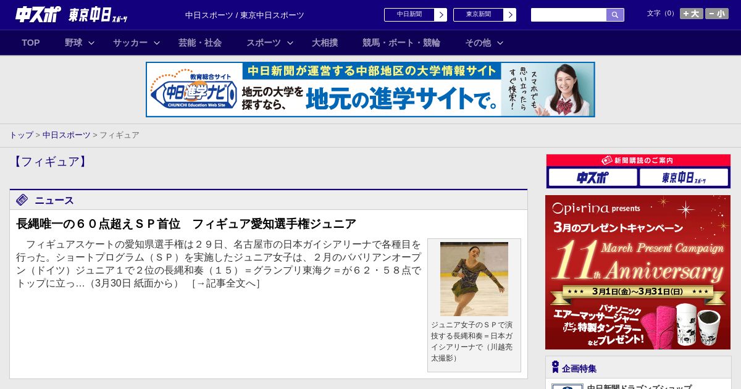Viewport: 741px width, 389px height.
Task: Open the 野球 menu item
Action: (x=73, y=43)
